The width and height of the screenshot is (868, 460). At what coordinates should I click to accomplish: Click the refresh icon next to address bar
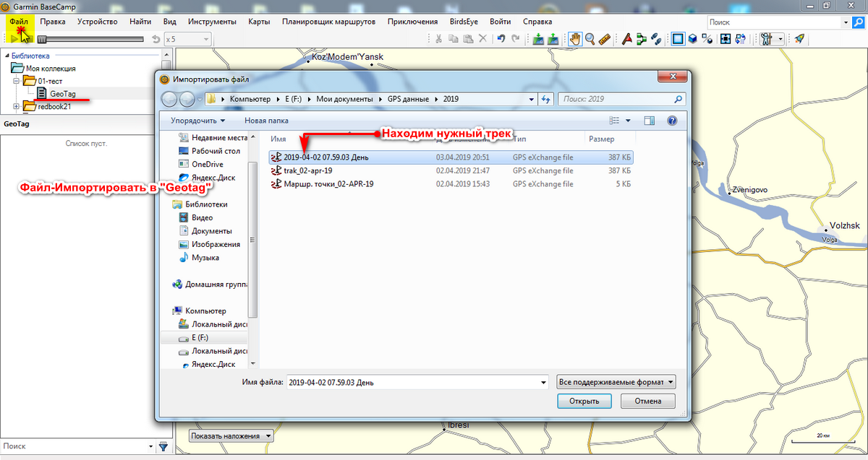pyautogui.click(x=545, y=99)
